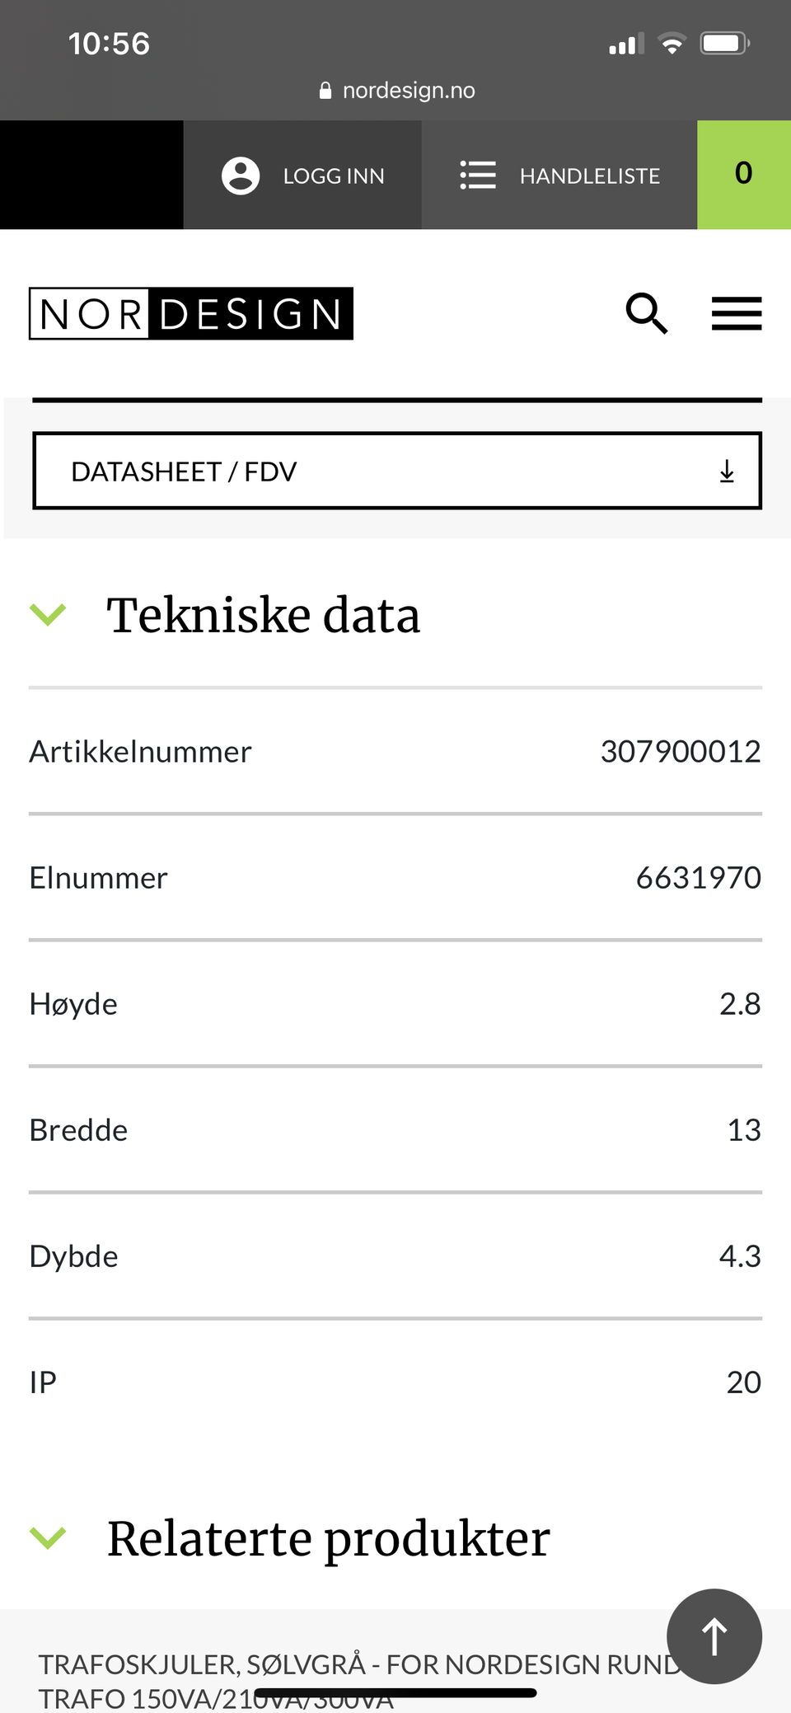
Task: Click the Nordesign logo
Action: (x=191, y=313)
